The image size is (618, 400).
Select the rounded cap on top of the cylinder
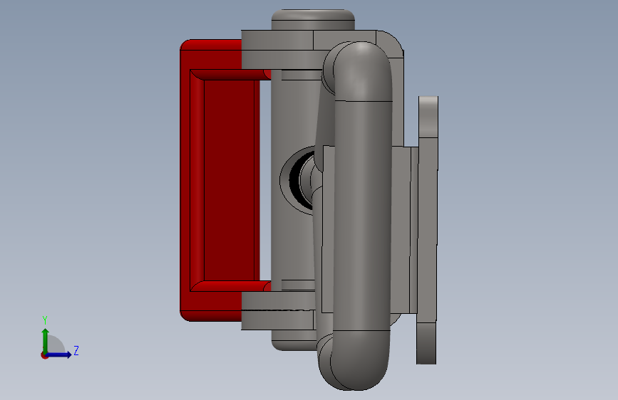313,19
